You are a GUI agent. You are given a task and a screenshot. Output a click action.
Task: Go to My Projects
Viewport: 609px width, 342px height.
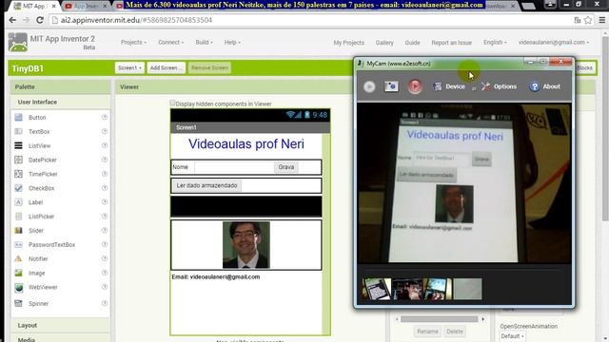coord(349,43)
